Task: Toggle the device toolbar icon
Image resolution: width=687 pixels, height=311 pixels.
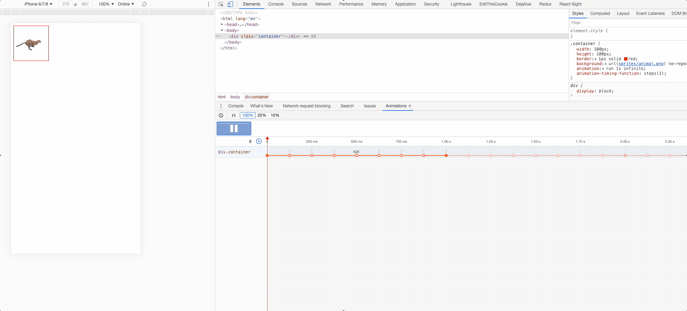Action: 230,4
